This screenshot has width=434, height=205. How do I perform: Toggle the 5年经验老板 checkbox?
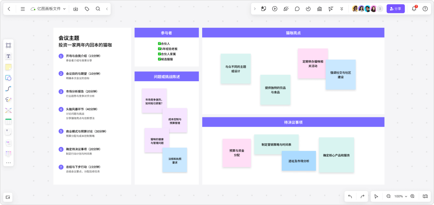(x=159, y=49)
